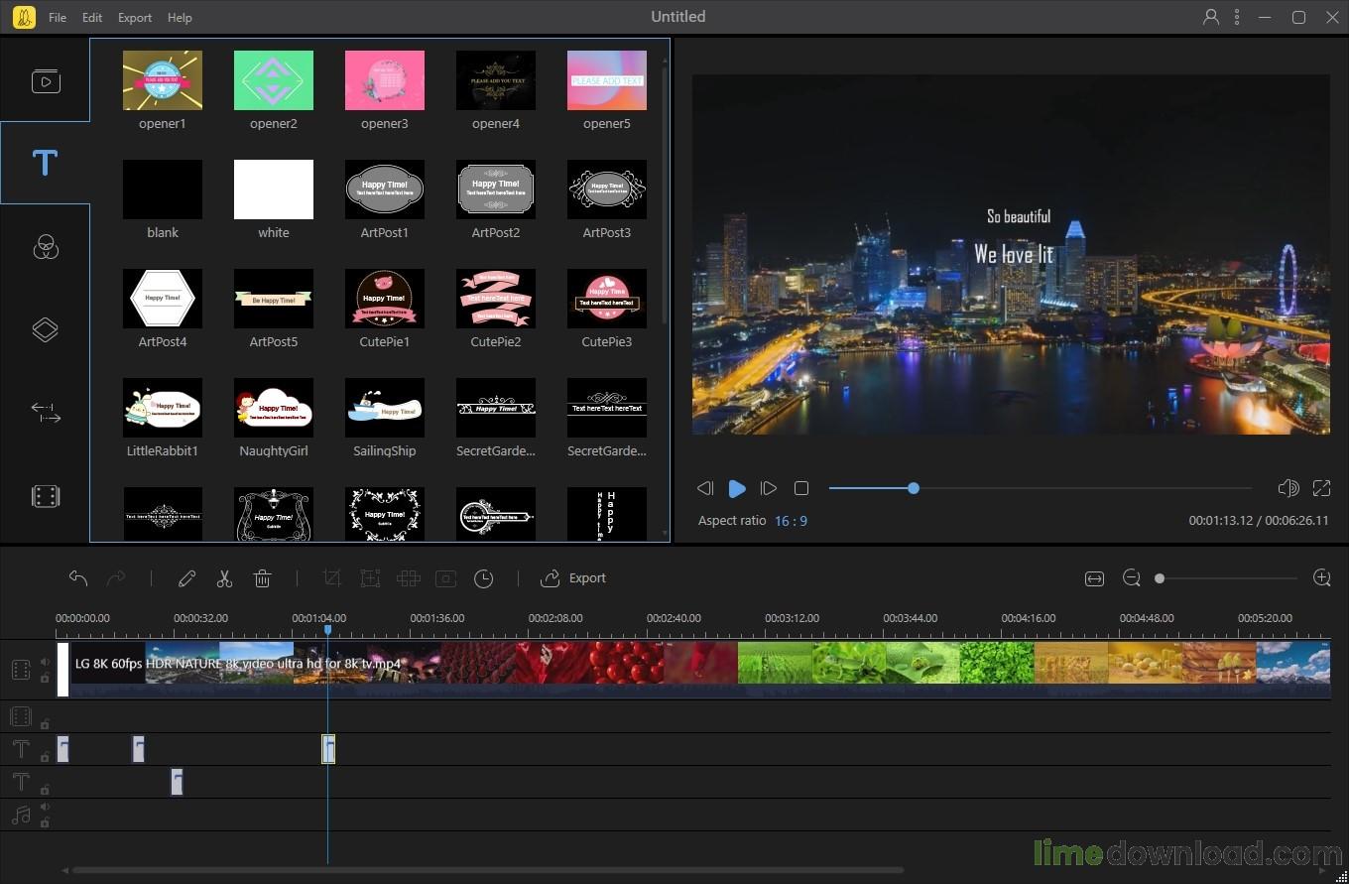1349x884 pixels.
Task: Open the File menu
Action: 58,18
